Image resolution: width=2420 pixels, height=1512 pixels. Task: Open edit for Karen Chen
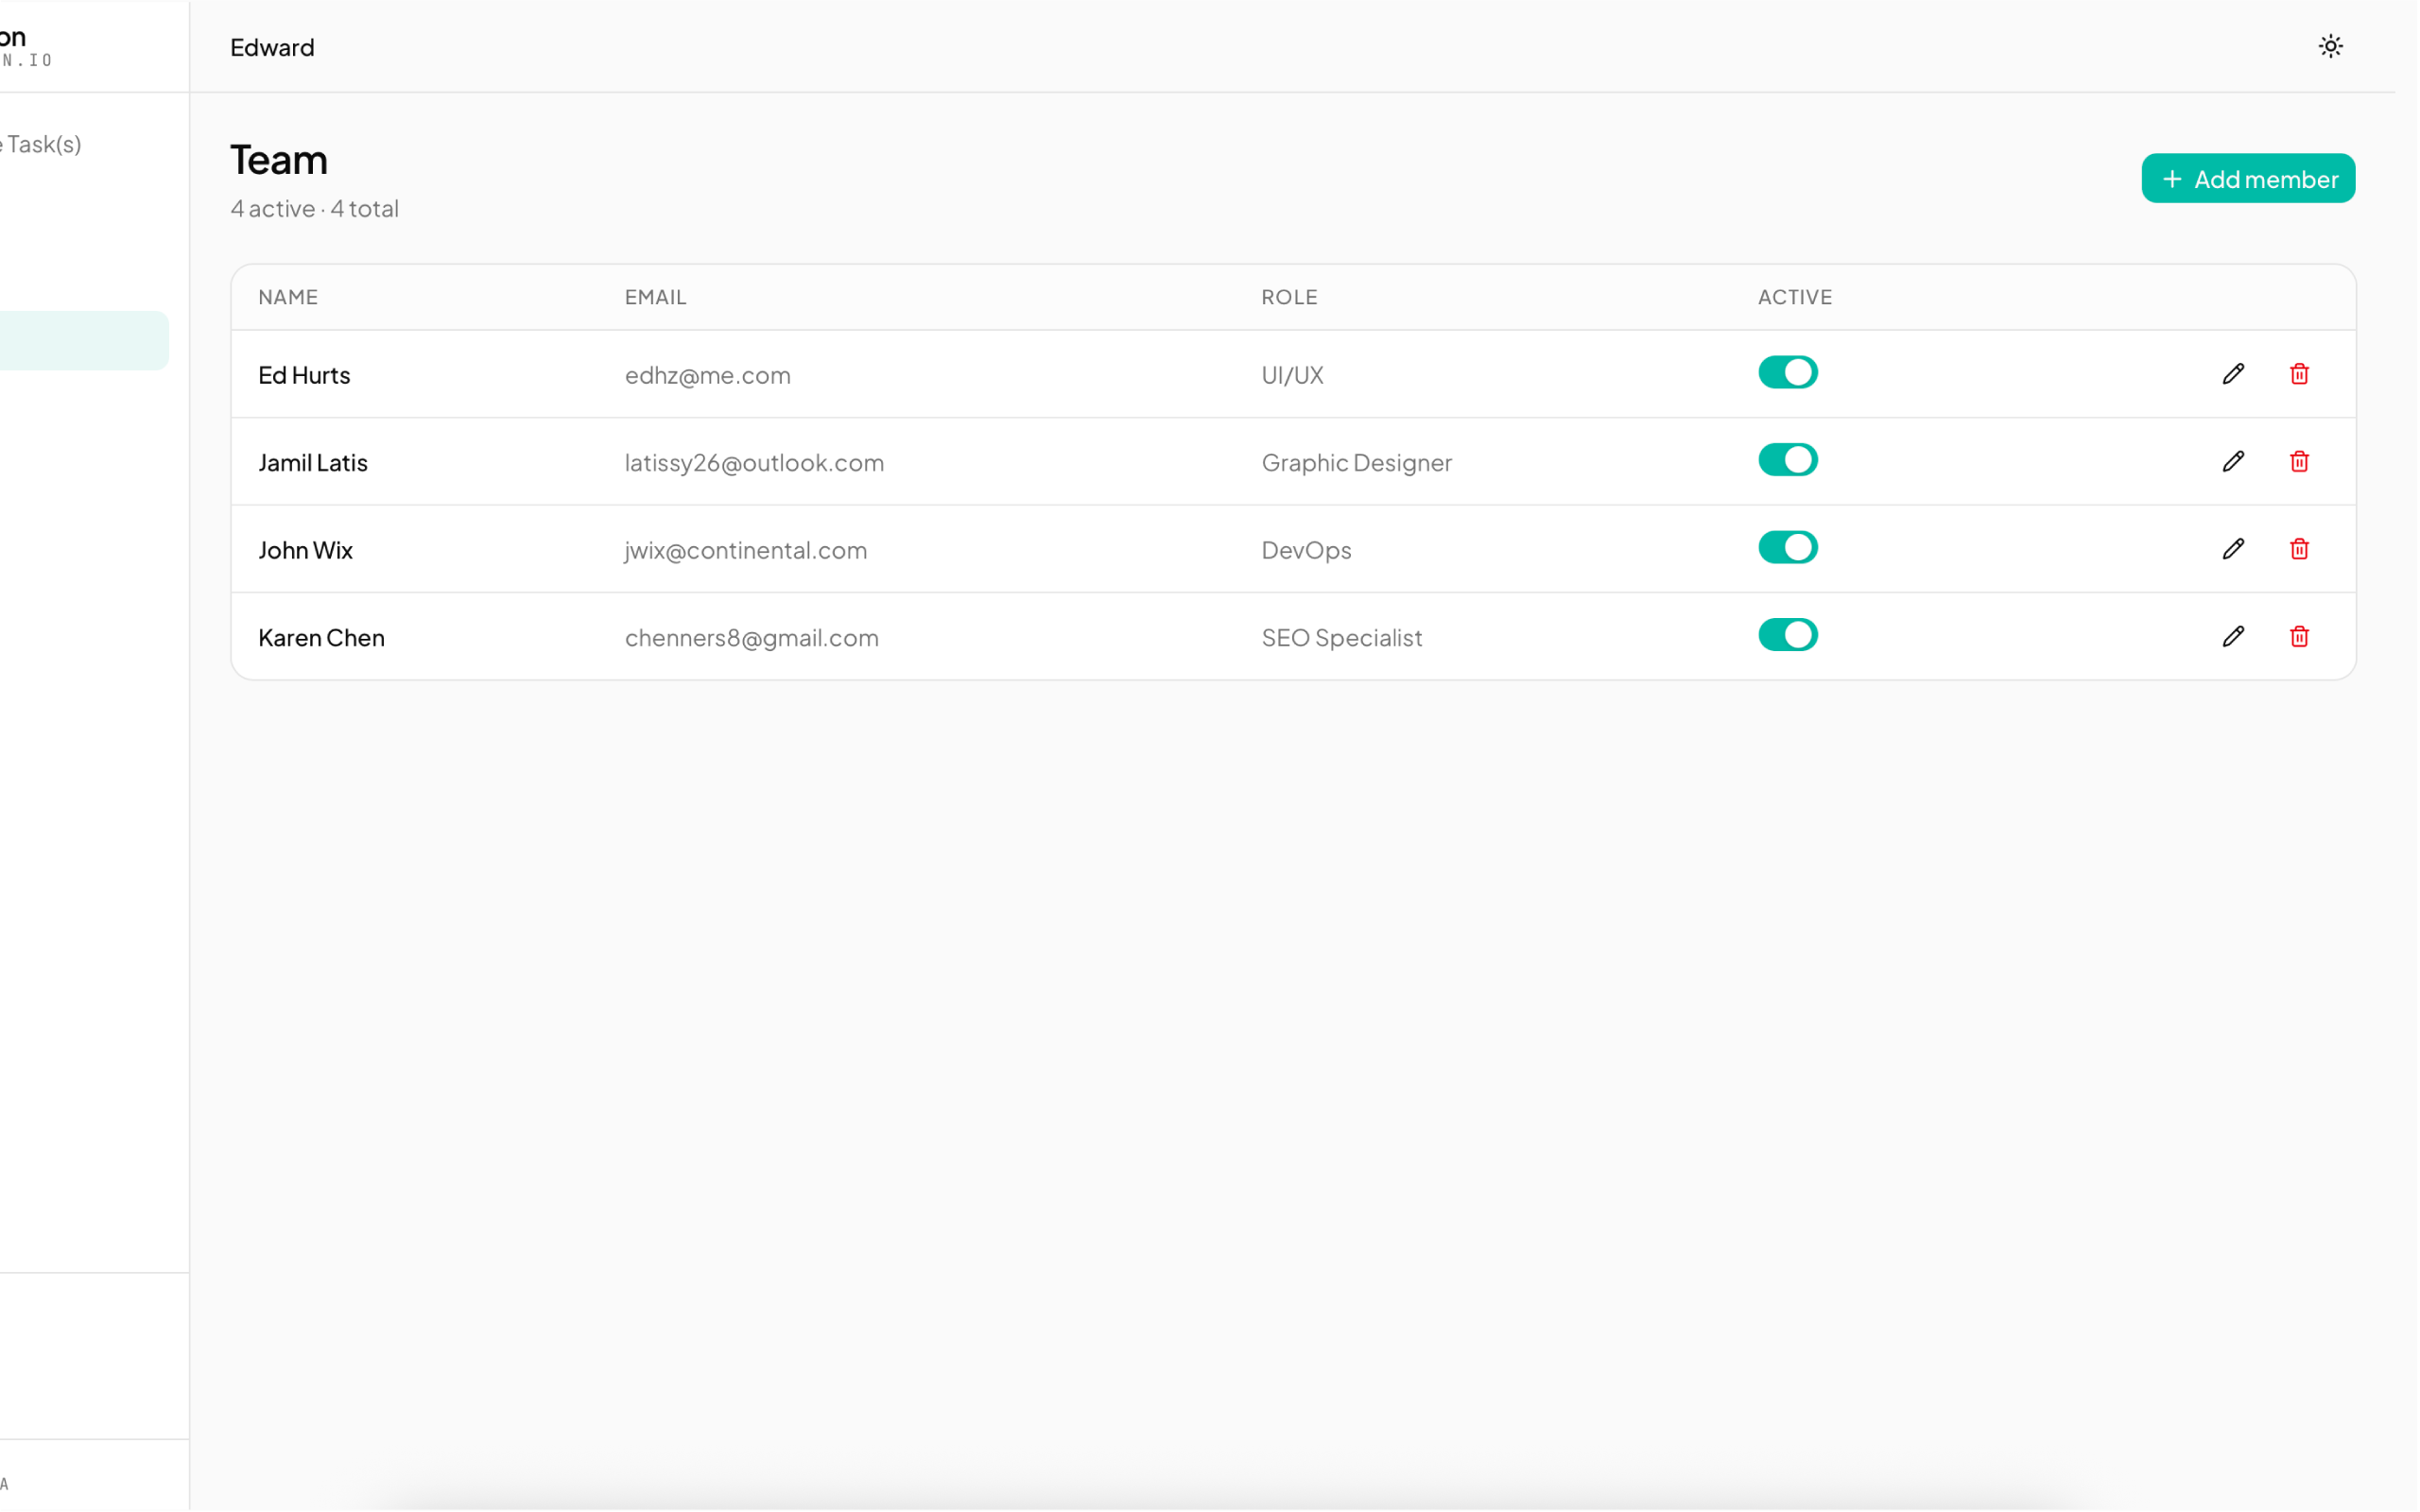point(2233,636)
